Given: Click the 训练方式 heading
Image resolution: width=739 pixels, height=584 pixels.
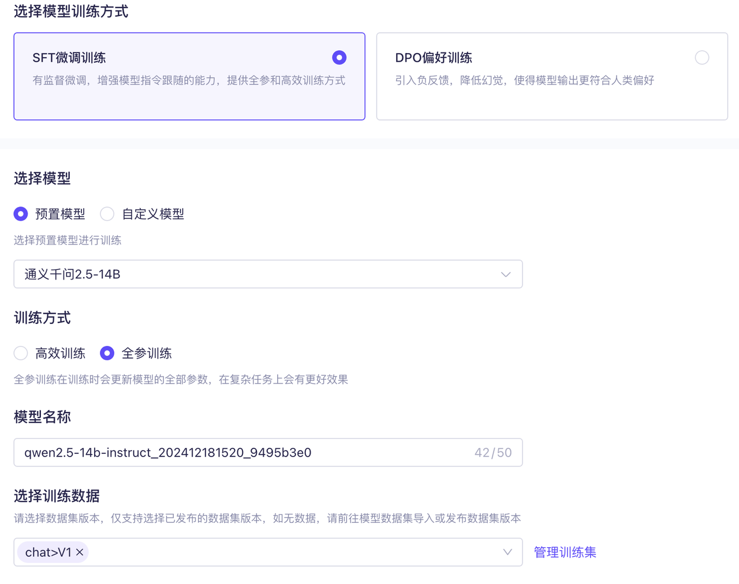Looking at the screenshot, I should 42,318.
